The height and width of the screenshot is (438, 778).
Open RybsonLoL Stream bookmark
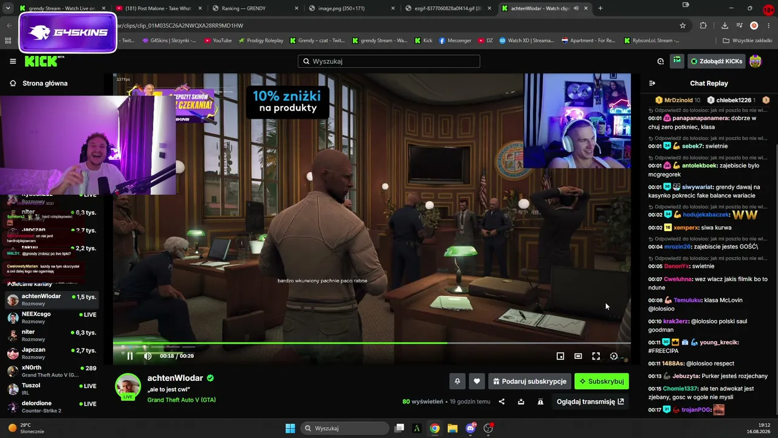pos(652,41)
